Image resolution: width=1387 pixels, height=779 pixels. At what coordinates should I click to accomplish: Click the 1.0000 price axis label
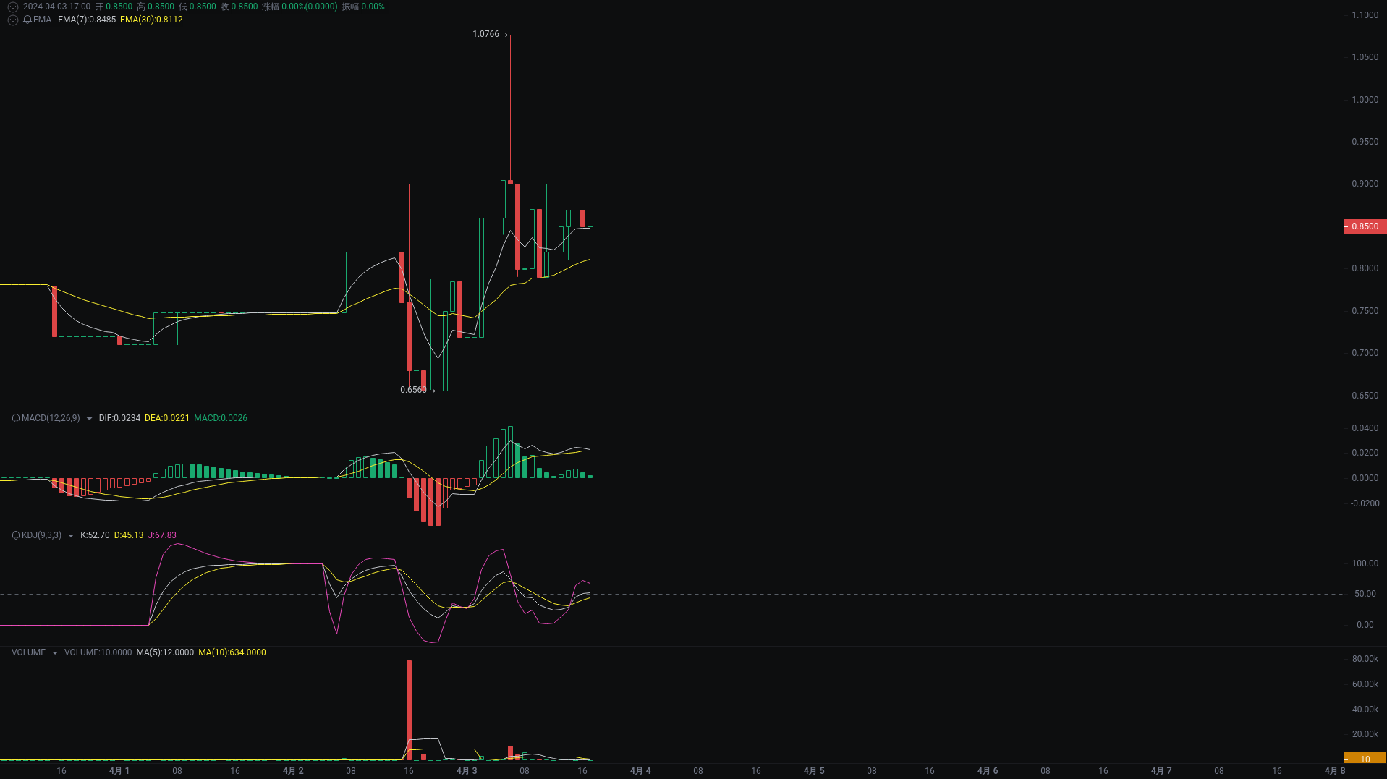pyautogui.click(x=1365, y=100)
